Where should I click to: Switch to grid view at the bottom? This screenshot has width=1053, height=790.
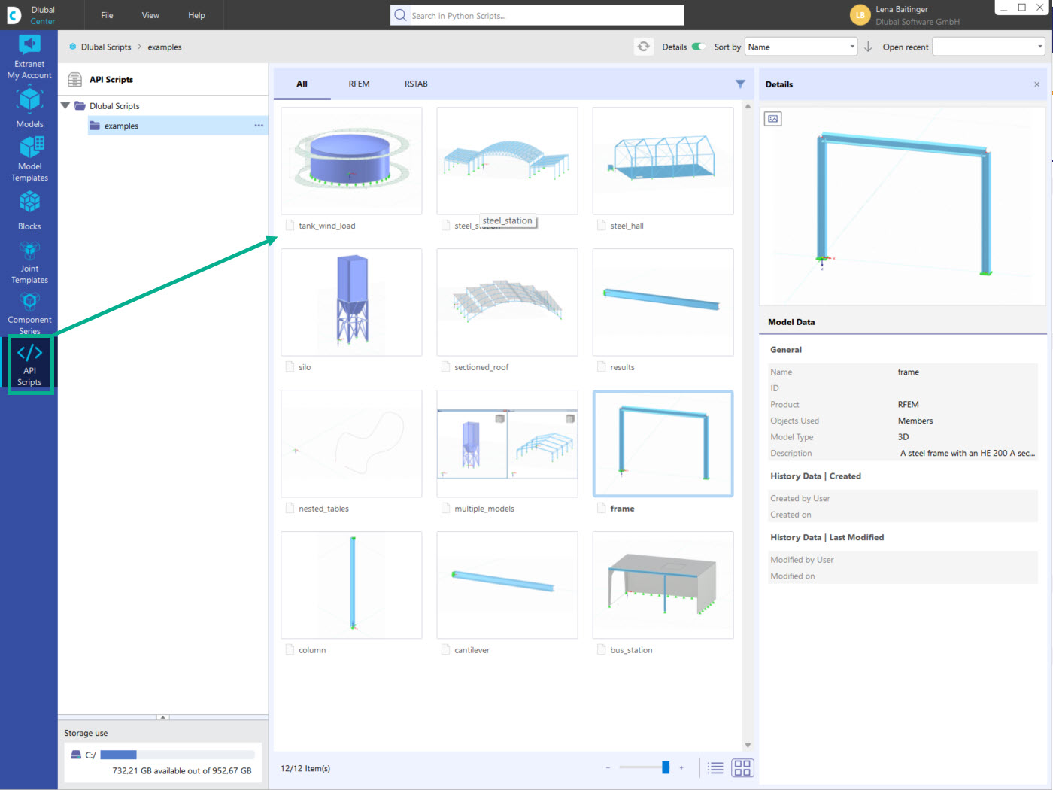tap(742, 767)
